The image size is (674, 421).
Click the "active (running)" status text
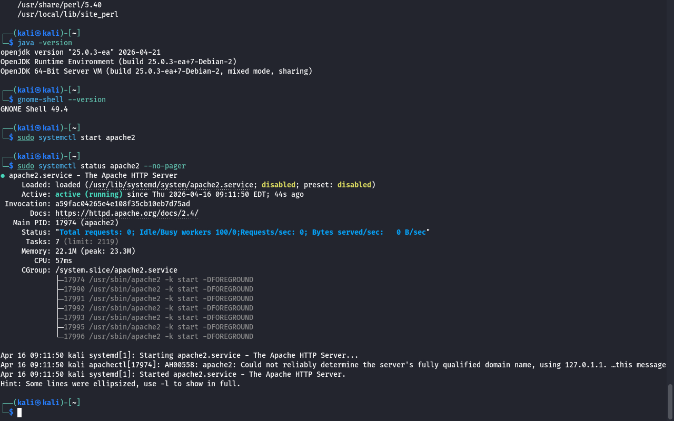coord(88,194)
